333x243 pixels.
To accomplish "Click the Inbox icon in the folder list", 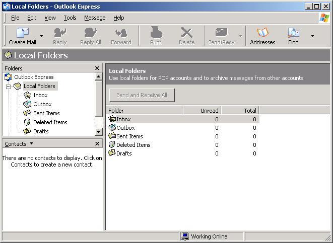I will click(x=112, y=119).
